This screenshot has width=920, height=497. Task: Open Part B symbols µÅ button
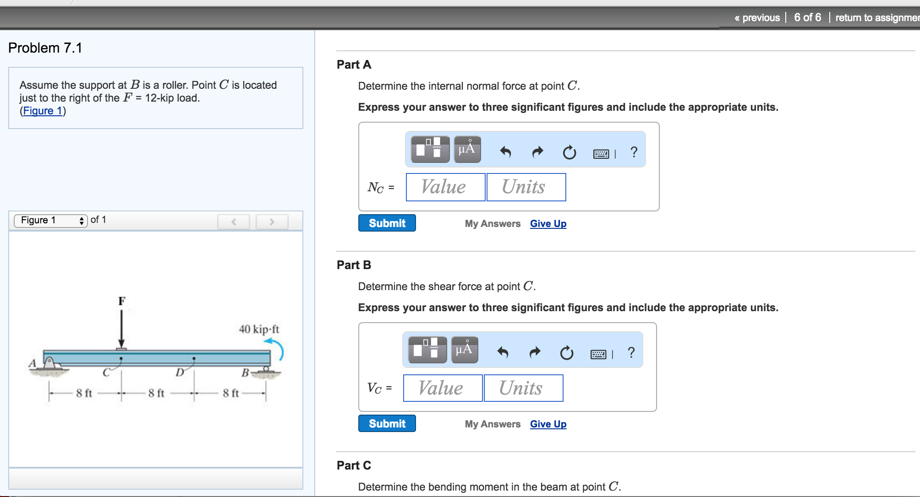pos(464,350)
